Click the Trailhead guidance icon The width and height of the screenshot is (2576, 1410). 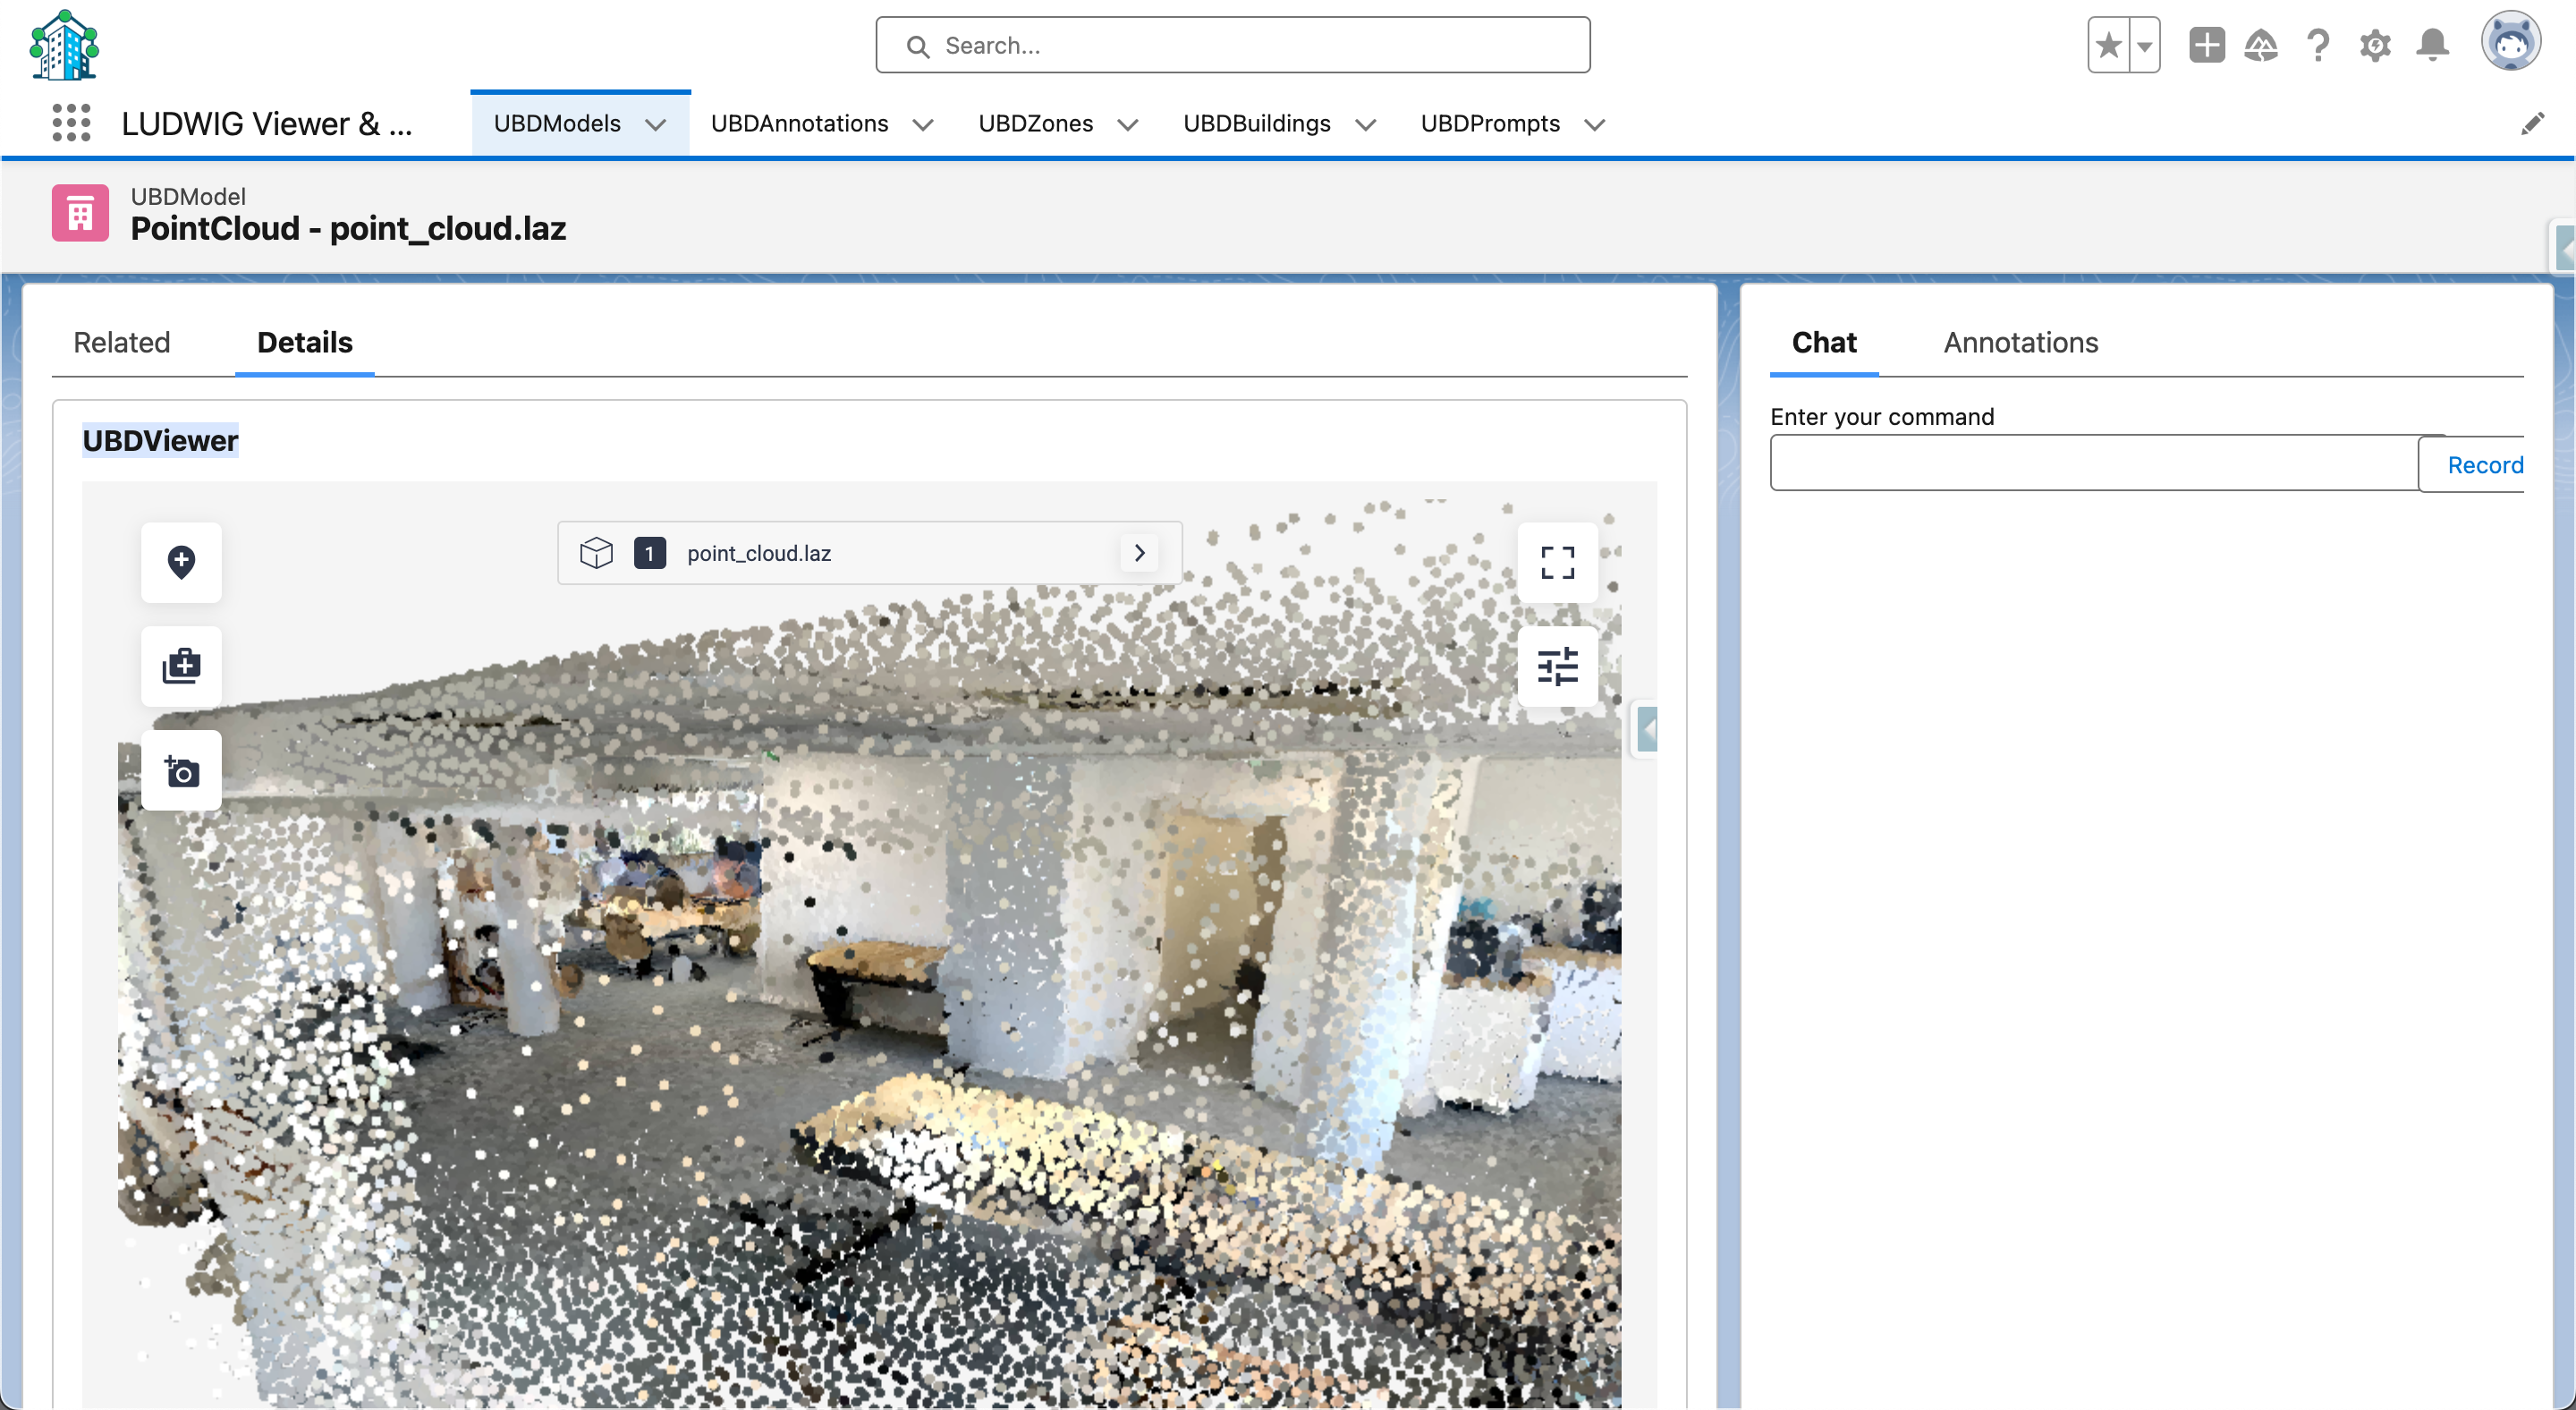[x=2261, y=45]
